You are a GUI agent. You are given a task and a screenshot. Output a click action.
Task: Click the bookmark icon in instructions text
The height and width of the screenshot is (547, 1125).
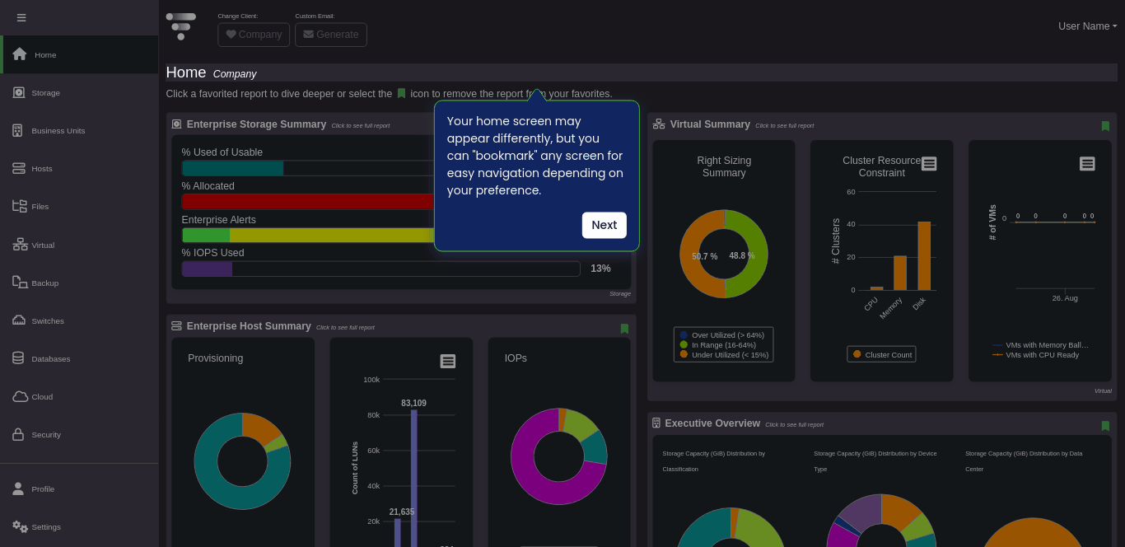coord(401,94)
